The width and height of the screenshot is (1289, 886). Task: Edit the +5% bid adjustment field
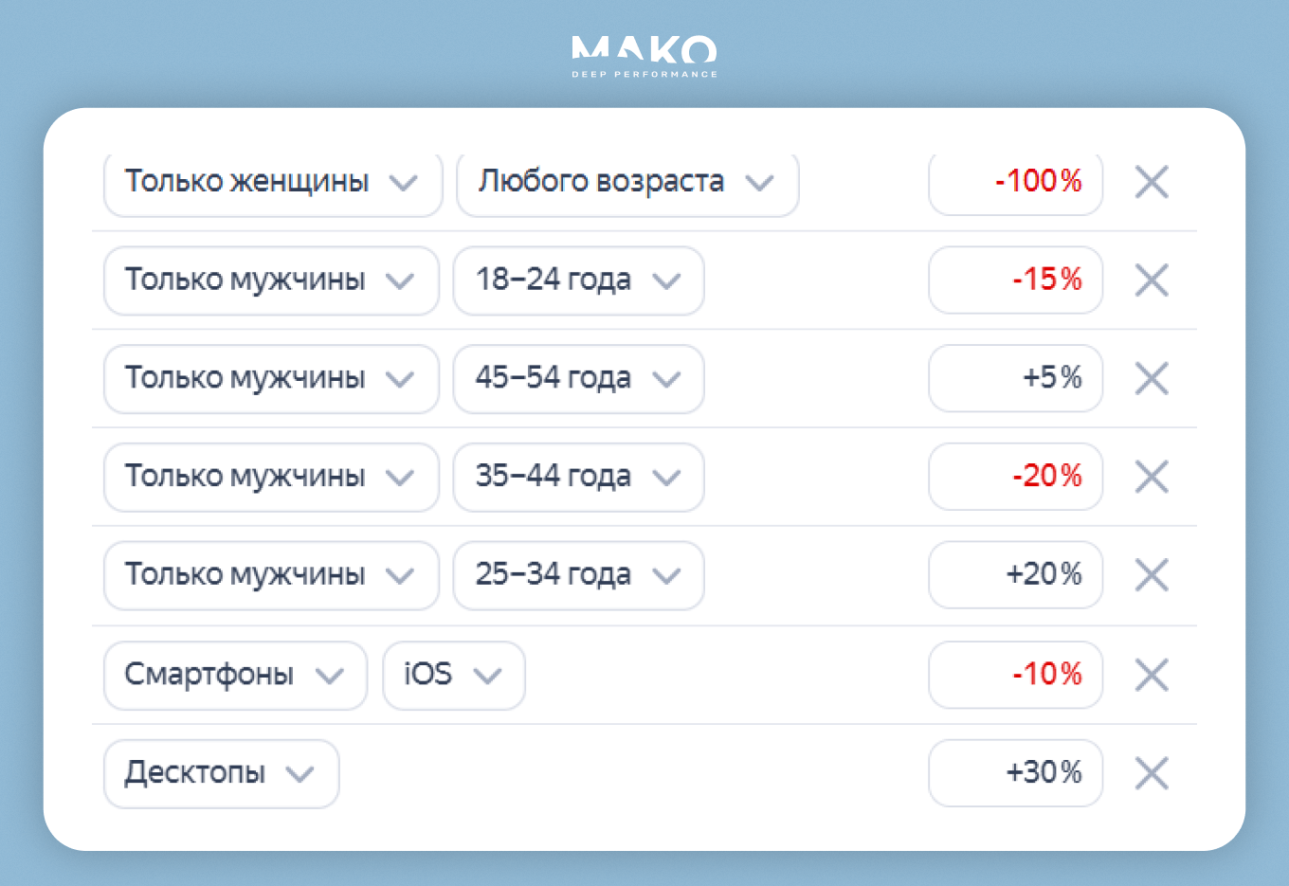click(x=1015, y=378)
